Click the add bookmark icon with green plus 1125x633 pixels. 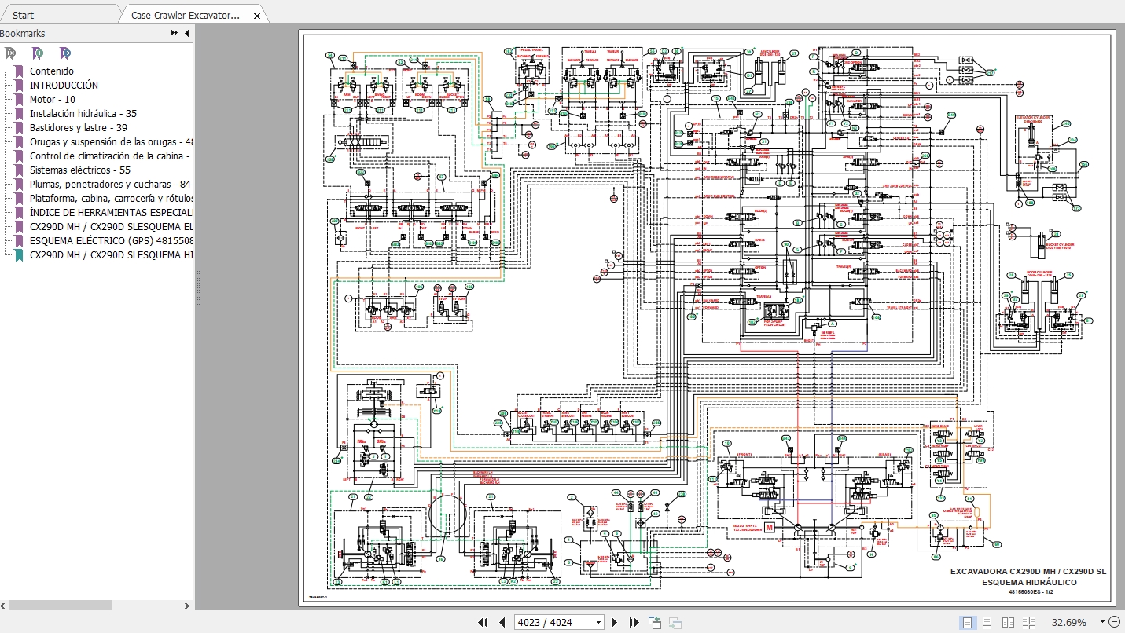pos(38,53)
